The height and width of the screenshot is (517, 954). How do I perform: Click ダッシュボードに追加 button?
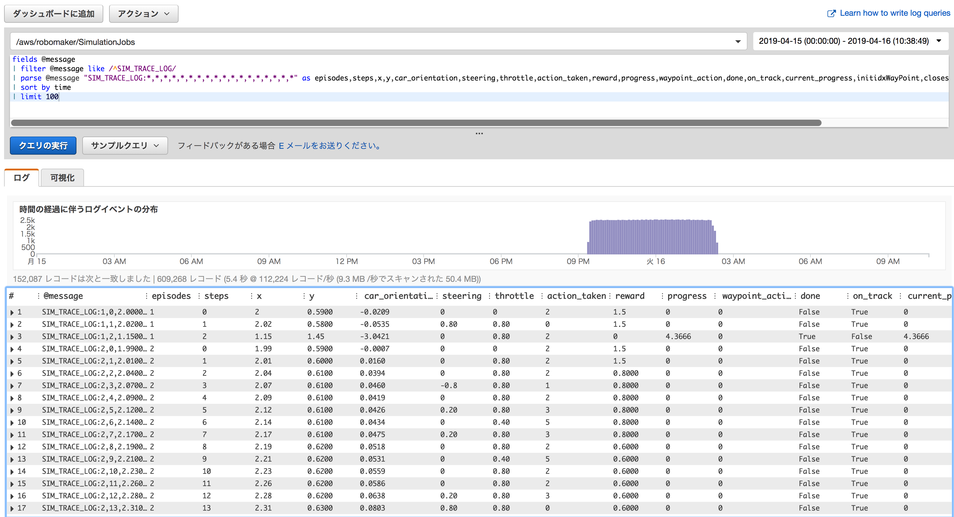[54, 14]
